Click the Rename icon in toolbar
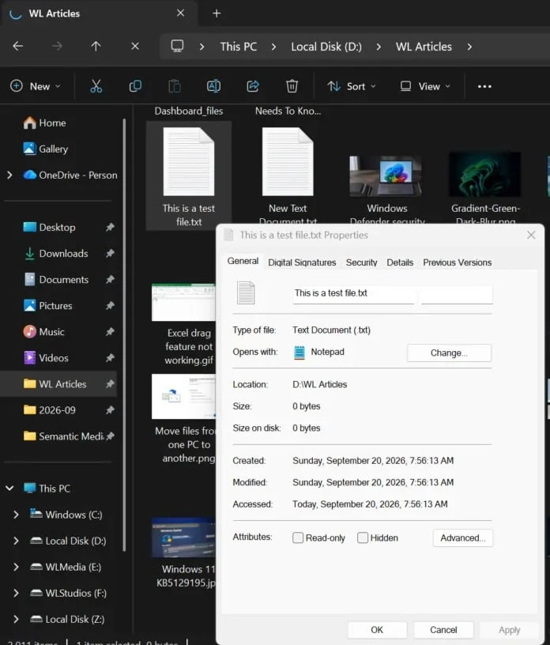The width and height of the screenshot is (550, 645). tap(213, 86)
